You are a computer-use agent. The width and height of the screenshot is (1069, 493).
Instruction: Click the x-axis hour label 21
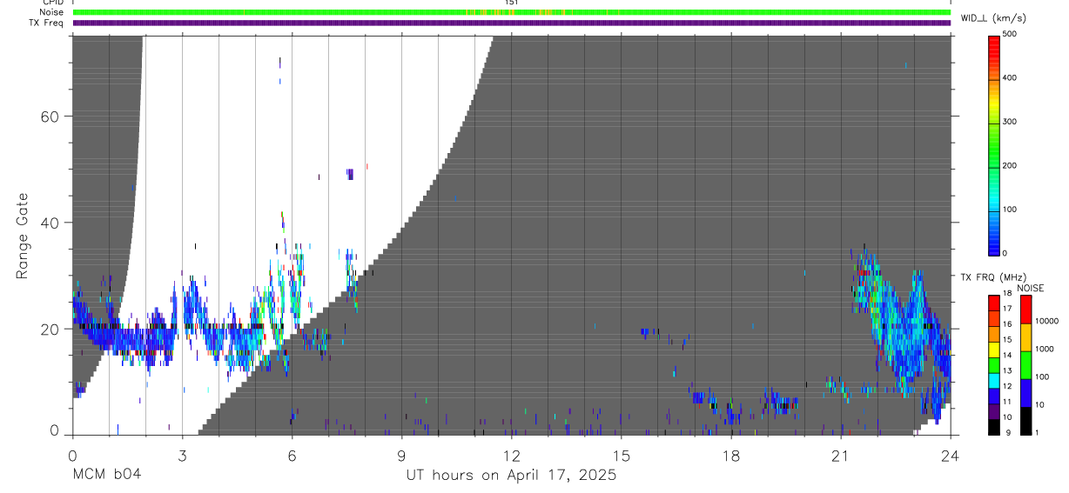840,455
